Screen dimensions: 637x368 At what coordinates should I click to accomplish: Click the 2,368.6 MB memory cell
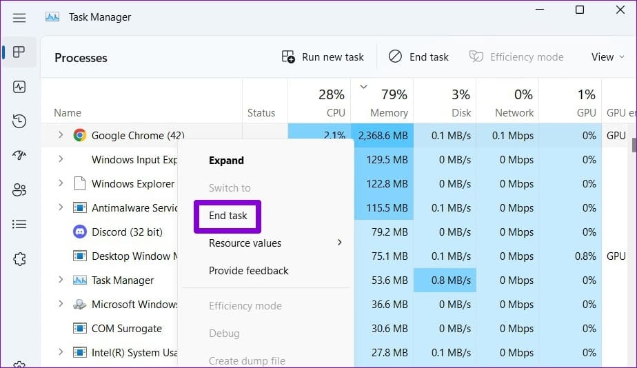[383, 135]
